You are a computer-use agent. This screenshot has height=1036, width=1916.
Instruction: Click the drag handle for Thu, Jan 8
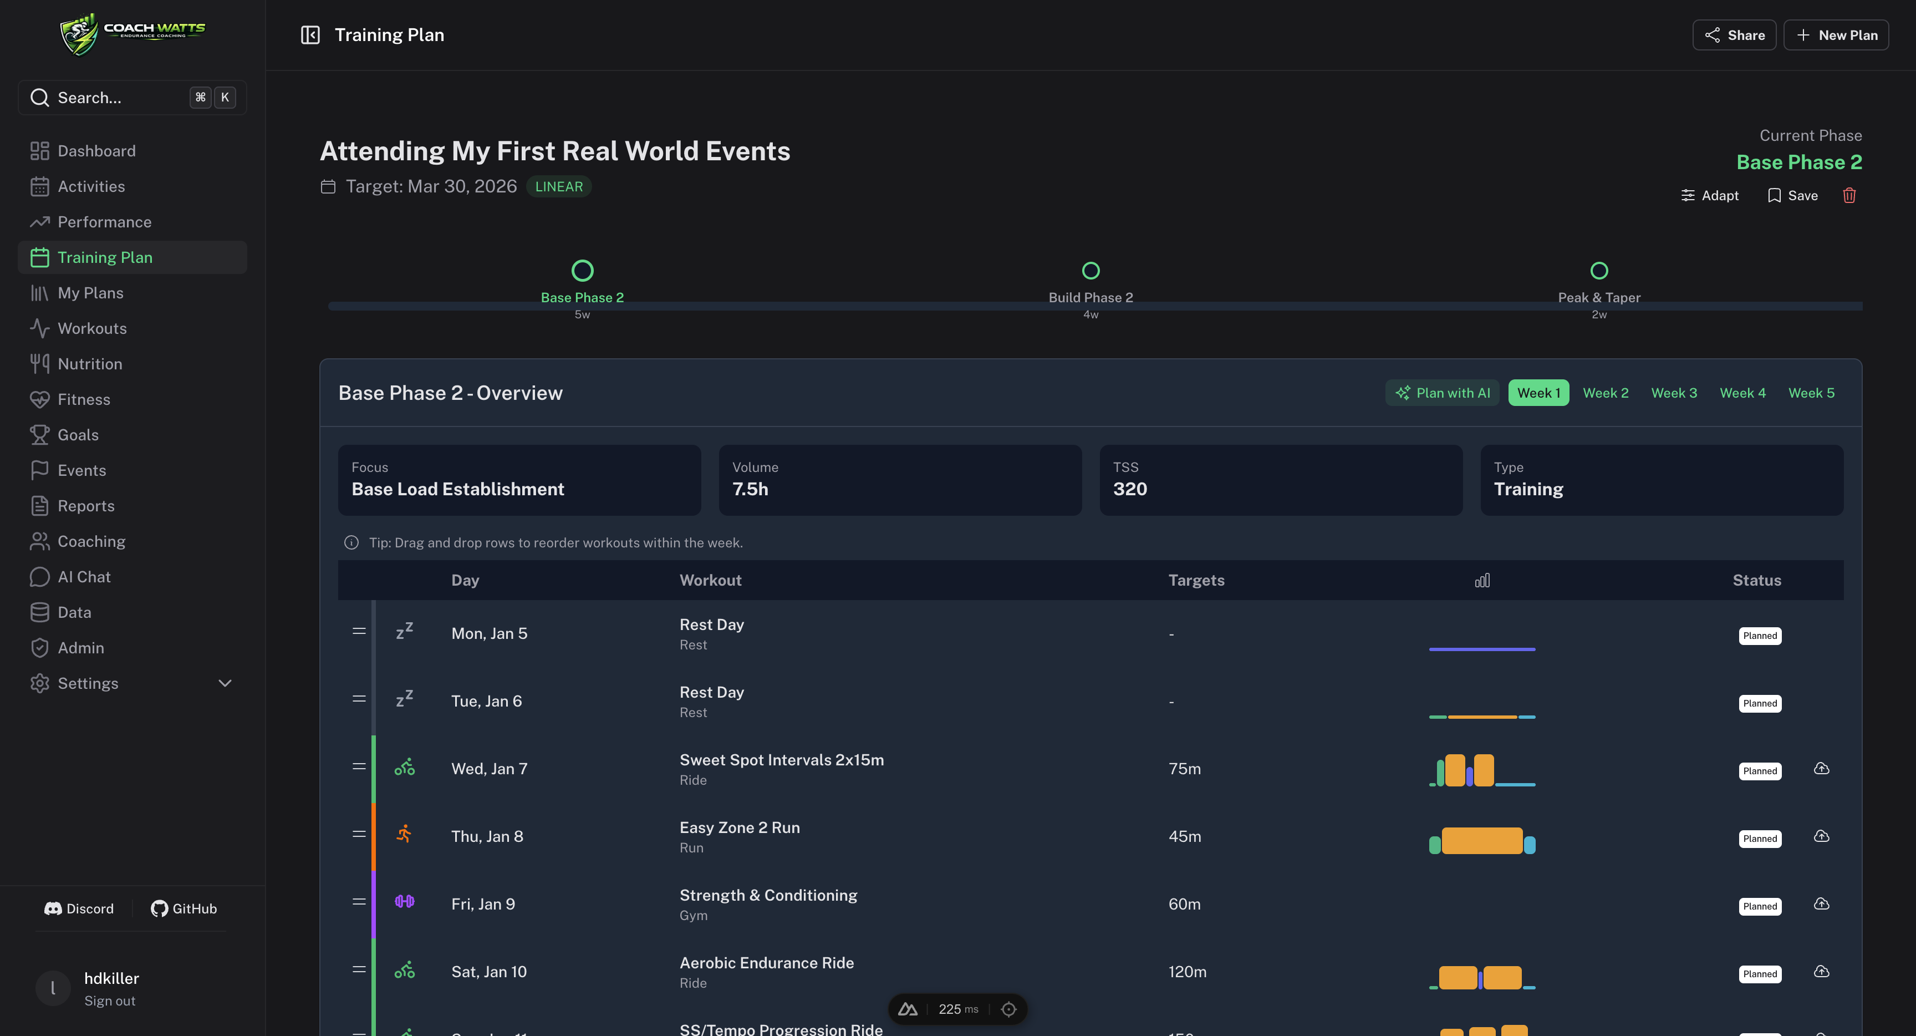pyautogui.click(x=359, y=834)
